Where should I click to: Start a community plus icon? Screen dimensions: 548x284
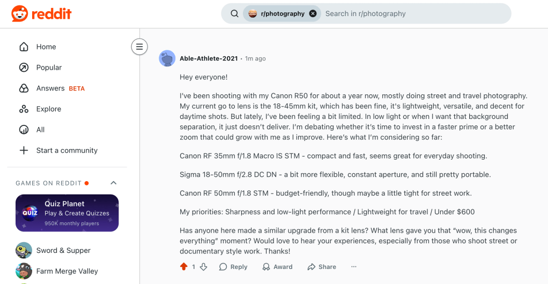point(24,151)
